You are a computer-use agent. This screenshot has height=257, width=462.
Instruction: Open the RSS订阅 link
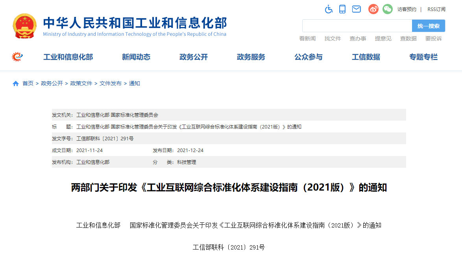pos(436,9)
